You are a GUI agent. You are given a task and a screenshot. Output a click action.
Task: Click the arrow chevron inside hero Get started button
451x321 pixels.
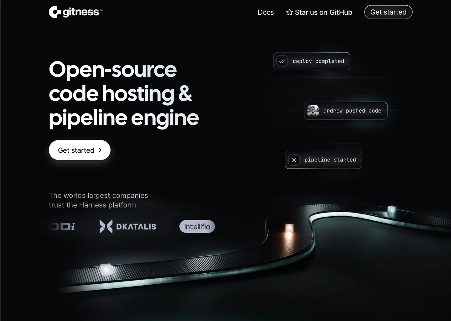pos(100,150)
